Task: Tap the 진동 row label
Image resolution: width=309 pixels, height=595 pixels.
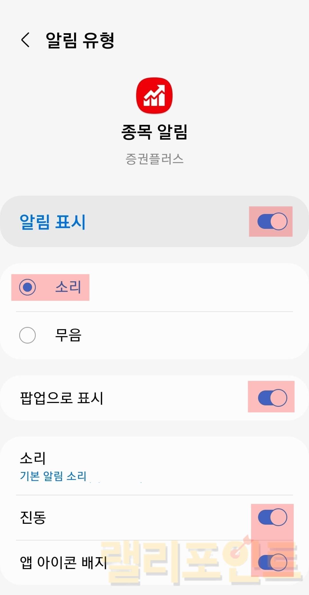Action: (33, 517)
